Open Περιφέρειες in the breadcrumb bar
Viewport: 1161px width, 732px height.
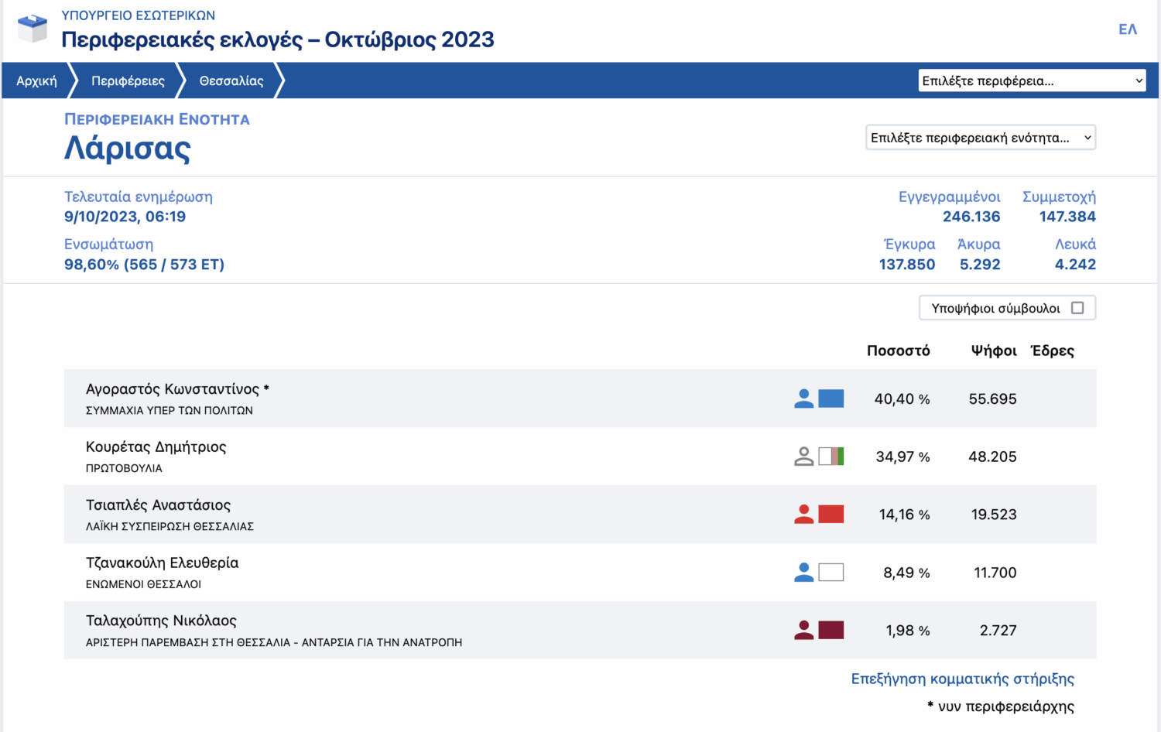click(x=128, y=80)
